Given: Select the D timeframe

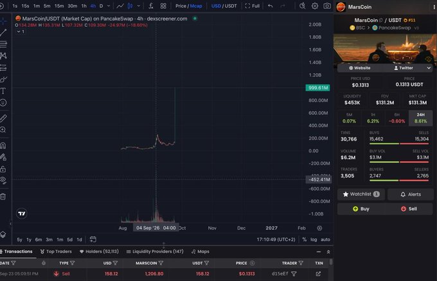Looking at the screenshot, I should pyautogui.click(x=101, y=6).
